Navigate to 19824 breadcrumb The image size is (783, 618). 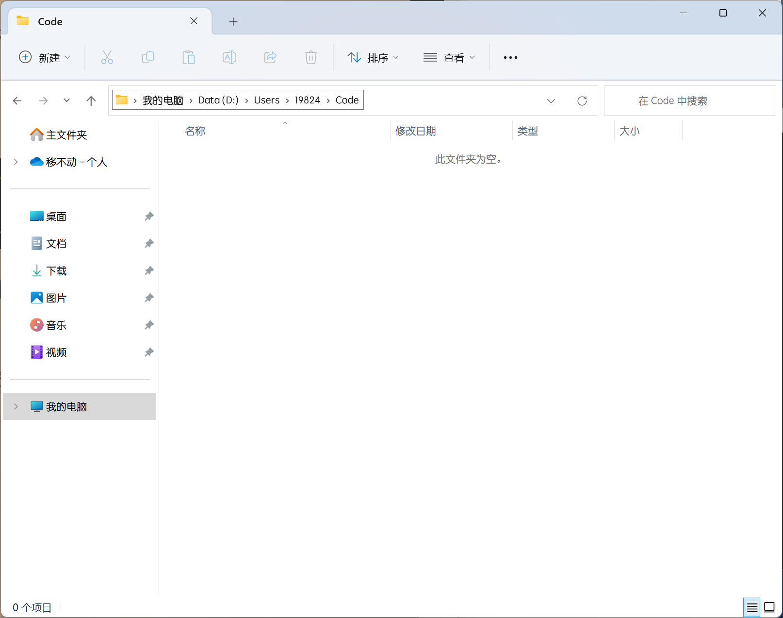(308, 100)
